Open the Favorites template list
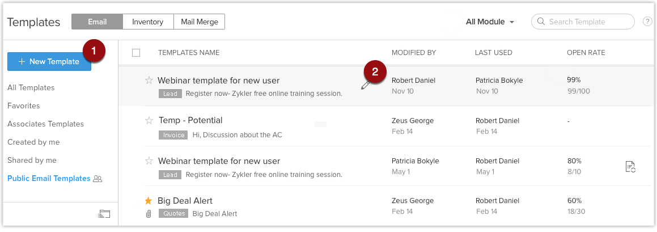This screenshot has height=232, width=657. point(24,106)
